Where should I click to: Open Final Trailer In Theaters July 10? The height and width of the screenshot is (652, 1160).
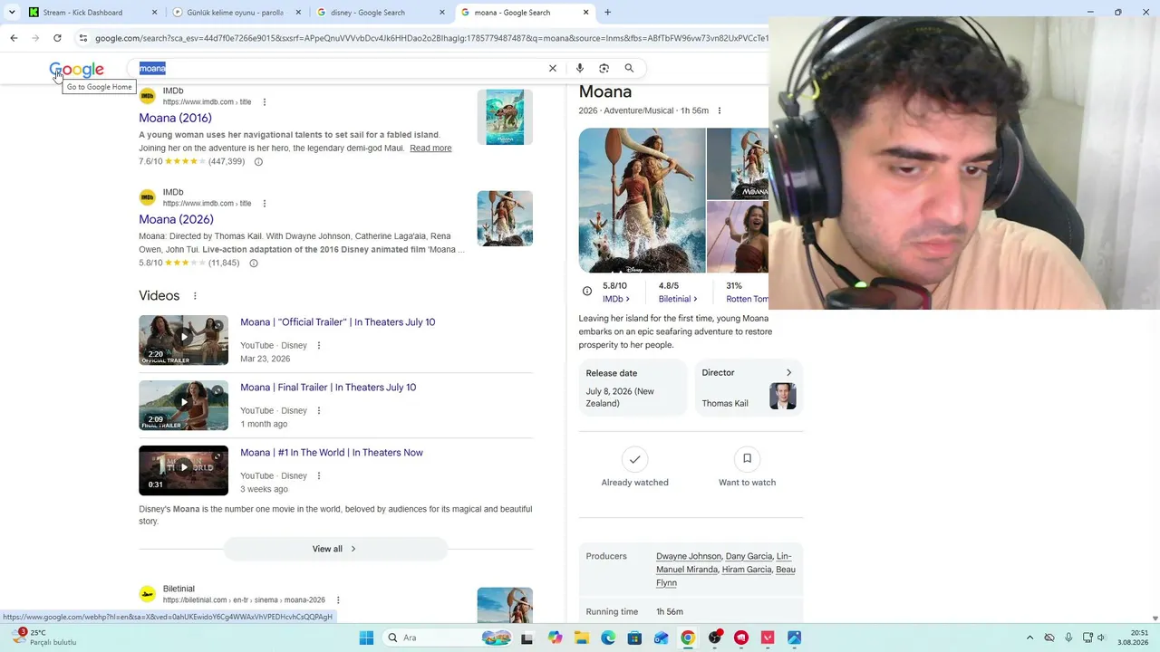pos(328,388)
